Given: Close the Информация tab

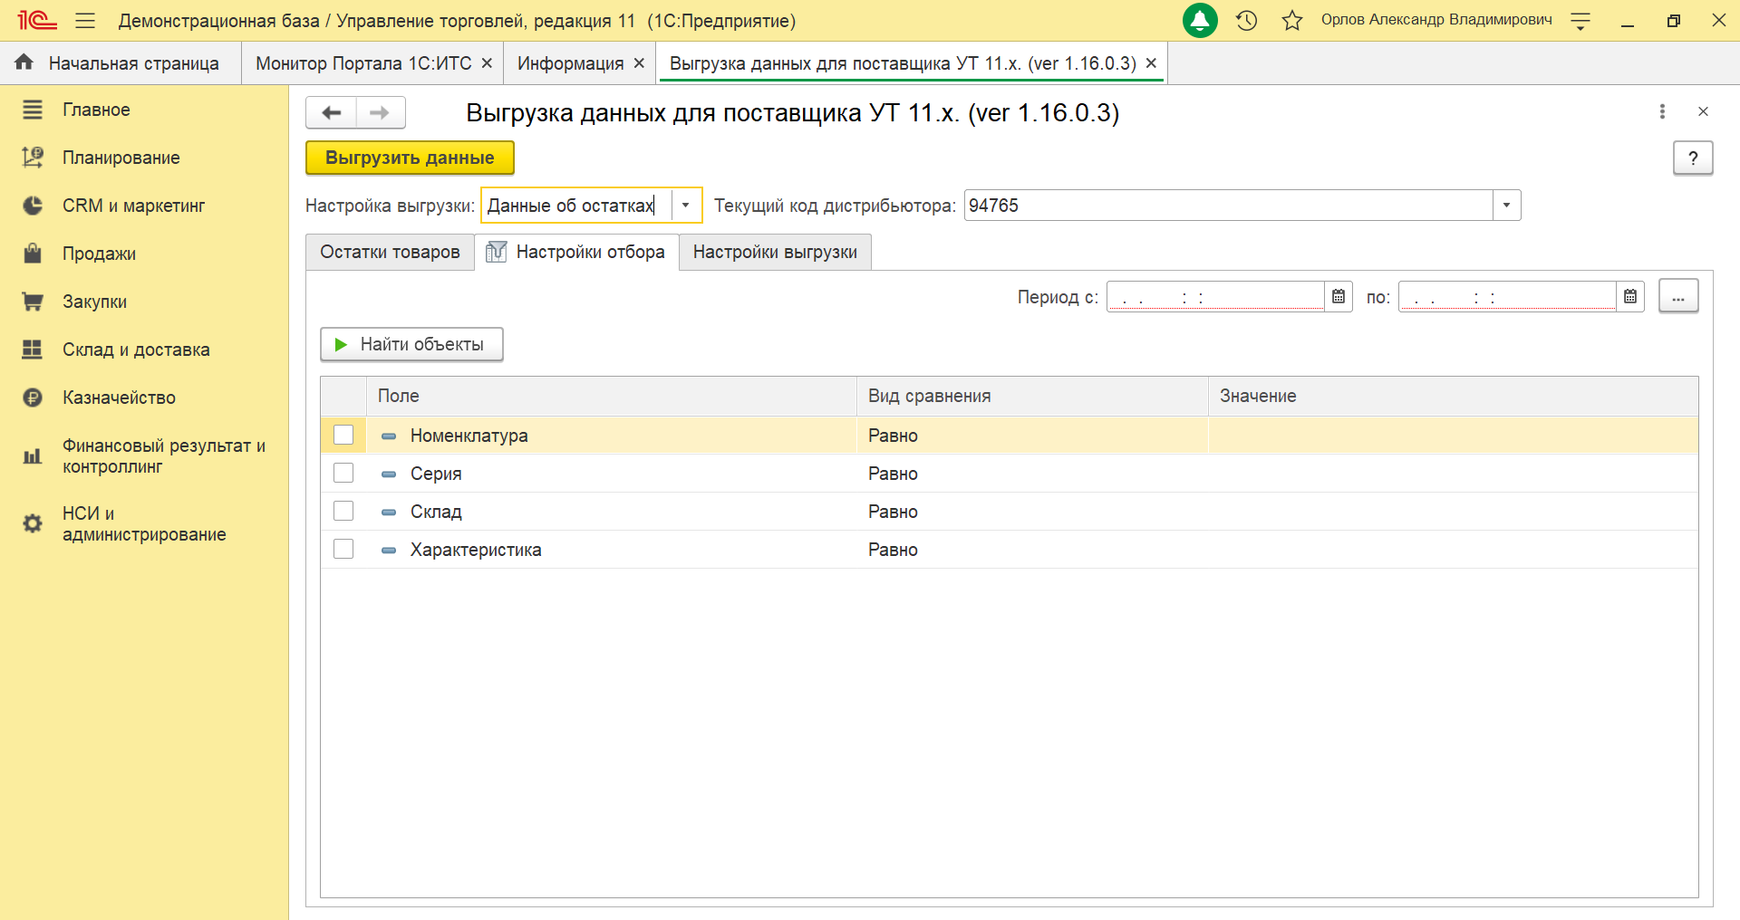Looking at the screenshot, I should tap(639, 63).
